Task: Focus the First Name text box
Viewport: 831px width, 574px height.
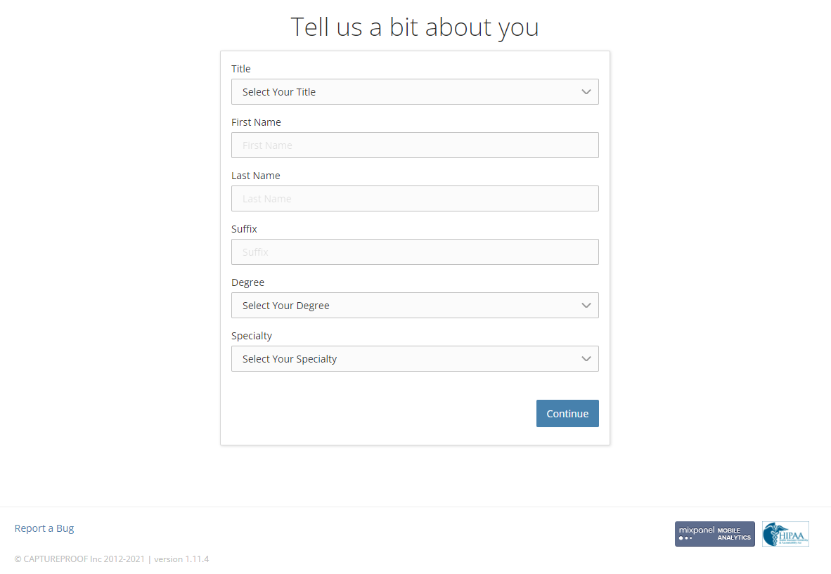Action: (415, 145)
